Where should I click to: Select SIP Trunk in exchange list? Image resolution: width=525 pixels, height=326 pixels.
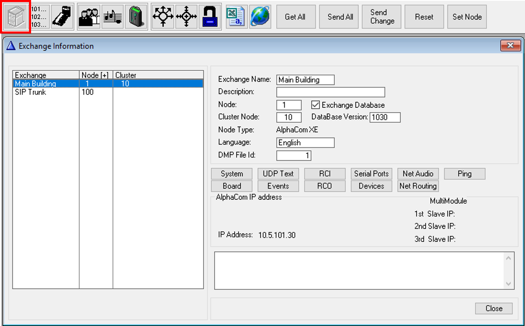point(31,92)
